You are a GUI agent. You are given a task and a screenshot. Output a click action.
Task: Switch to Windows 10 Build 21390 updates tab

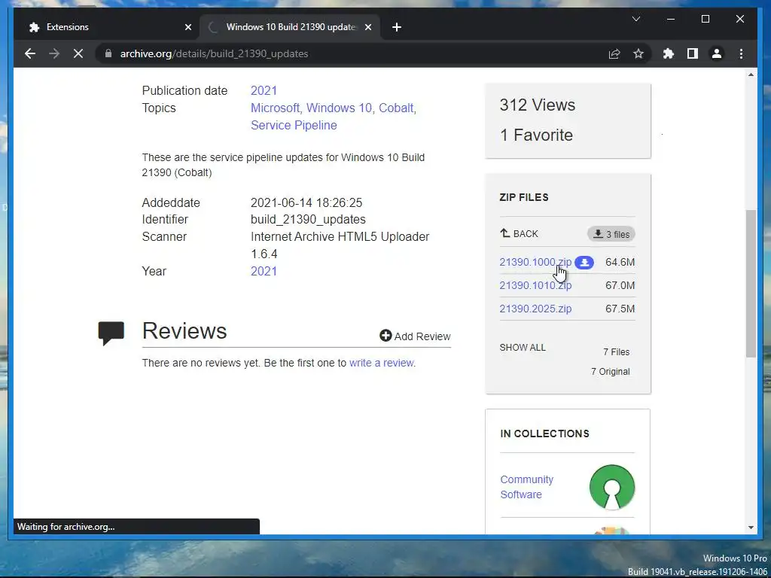pyautogui.click(x=290, y=27)
